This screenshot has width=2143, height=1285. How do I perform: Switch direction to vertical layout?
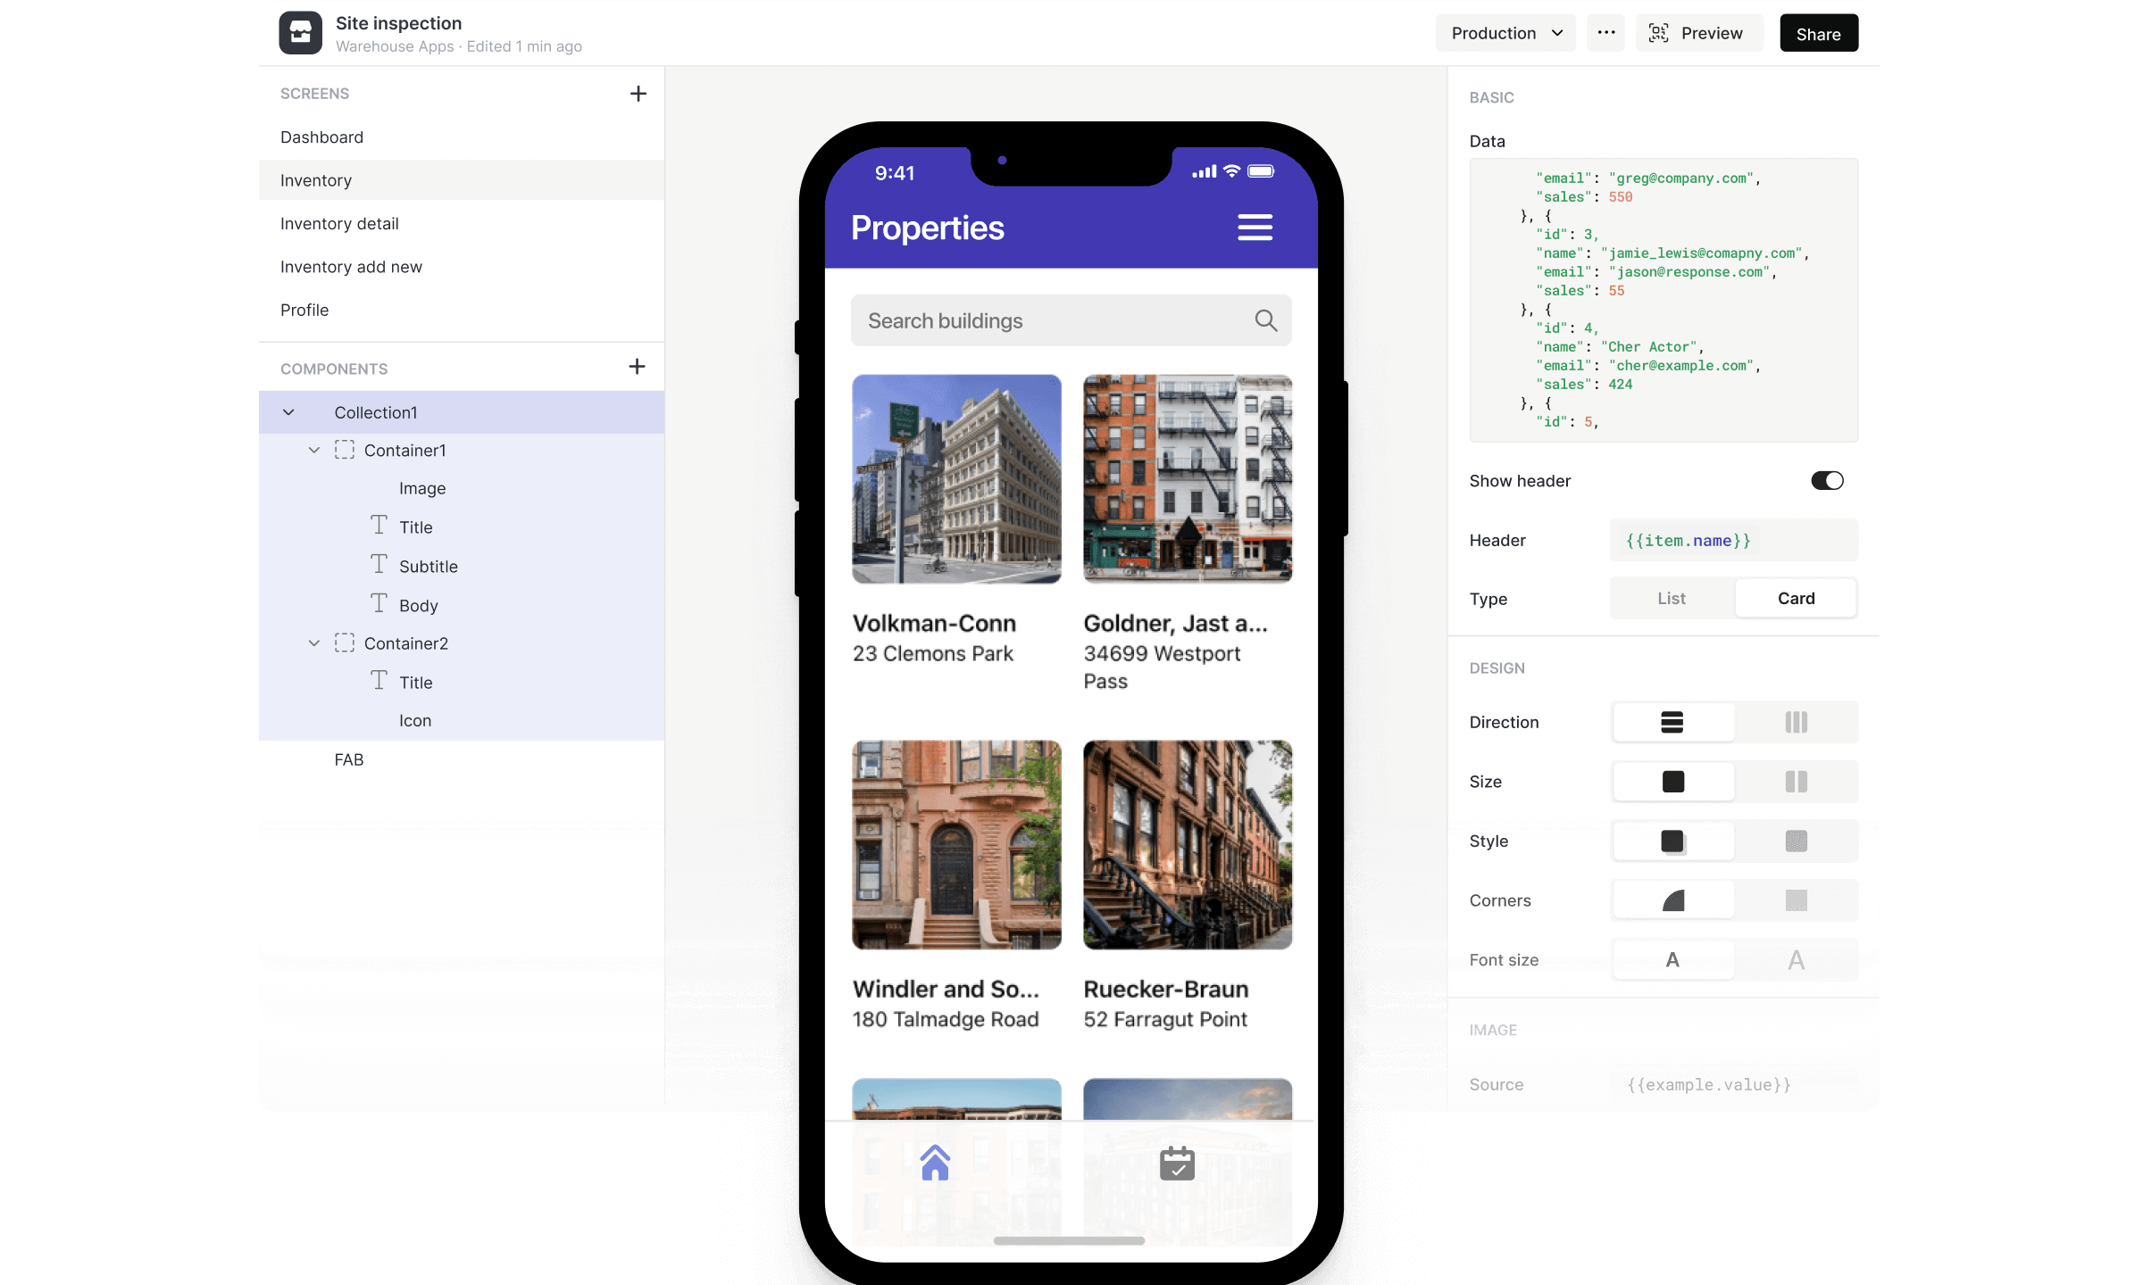(x=1797, y=720)
